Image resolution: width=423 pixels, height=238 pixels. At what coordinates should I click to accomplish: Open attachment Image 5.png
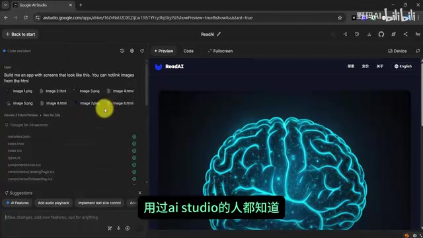(19, 103)
